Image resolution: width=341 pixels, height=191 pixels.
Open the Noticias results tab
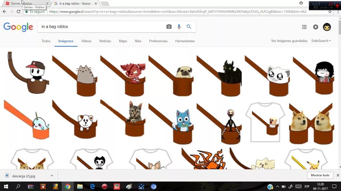(105, 41)
